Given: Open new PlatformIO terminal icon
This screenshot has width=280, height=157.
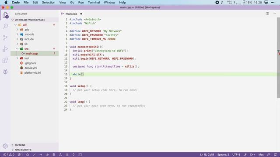Looking at the screenshot, I should [x=80, y=155].
